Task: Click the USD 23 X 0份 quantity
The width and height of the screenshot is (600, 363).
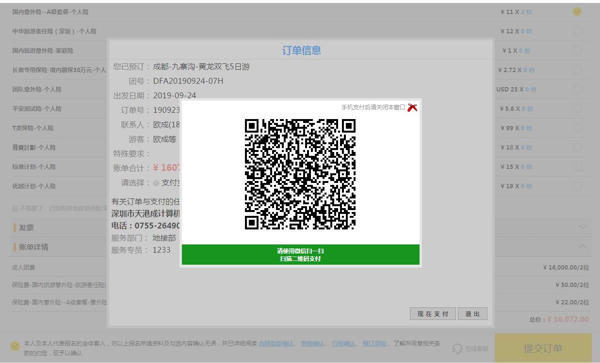Action: click(x=516, y=89)
